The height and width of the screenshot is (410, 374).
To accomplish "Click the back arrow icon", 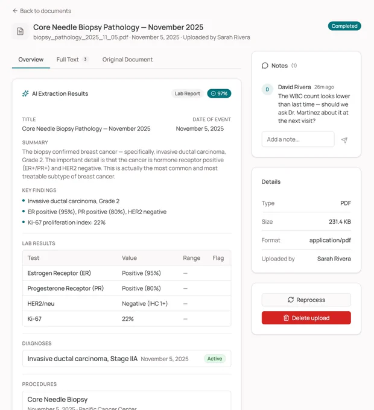I will pyautogui.click(x=15, y=11).
